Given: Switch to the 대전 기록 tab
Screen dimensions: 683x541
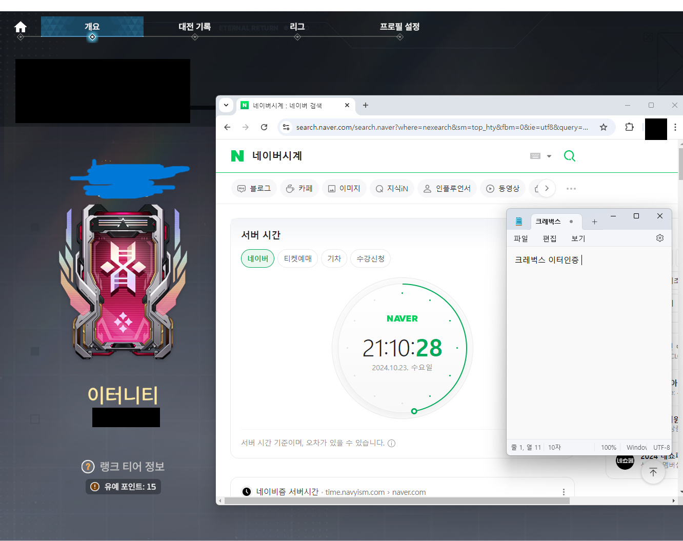Looking at the screenshot, I should pyautogui.click(x=195, y=27).
